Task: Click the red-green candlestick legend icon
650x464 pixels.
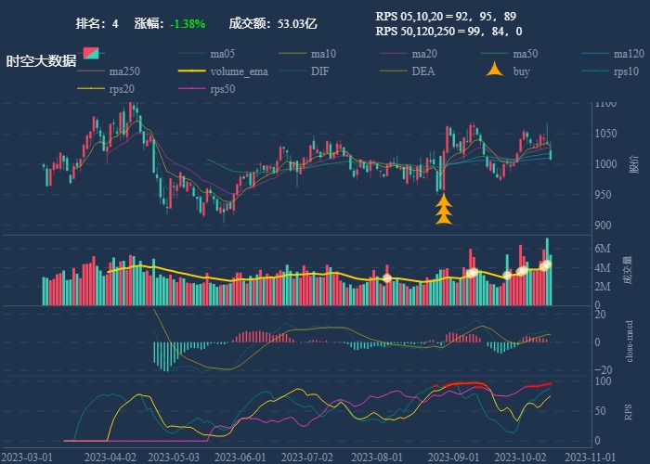Action: click(x=91, y=53)
